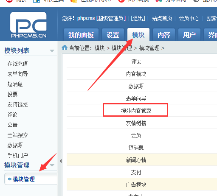Collapse the left sidebar with the arrow handle
Viewport: 217px width, 196px height.
point(61,161)
